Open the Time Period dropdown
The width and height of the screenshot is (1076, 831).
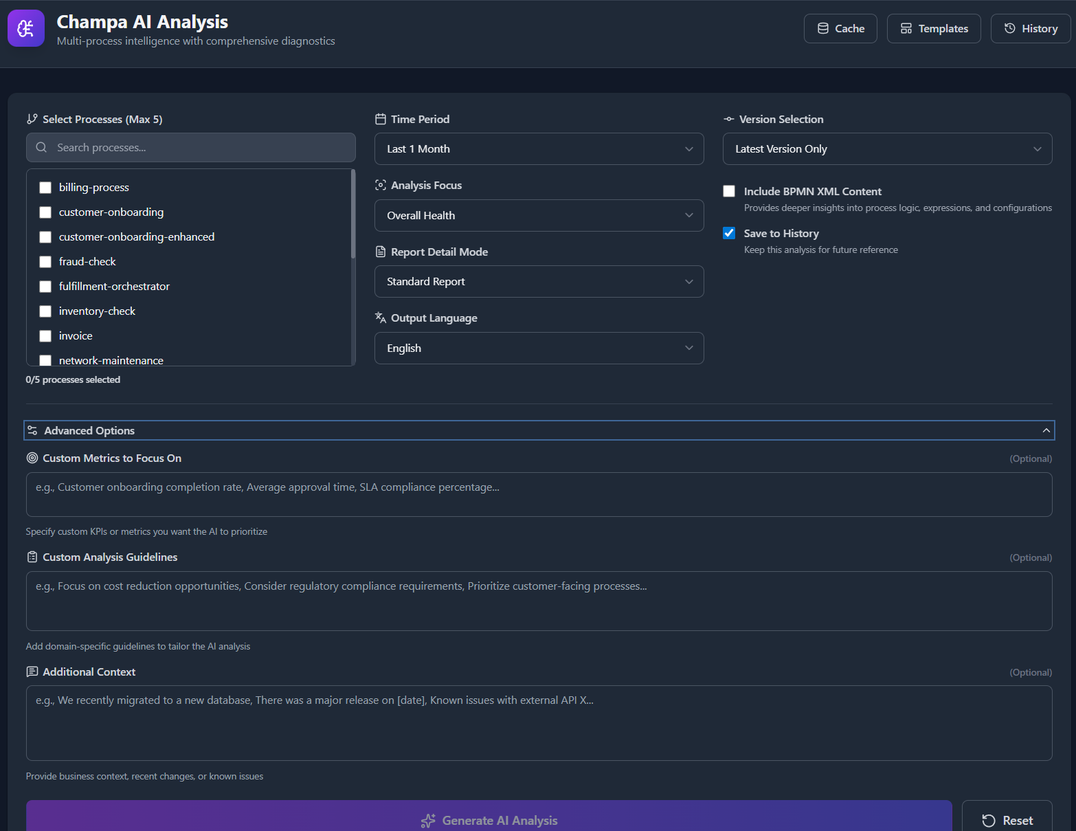(539, 149)
